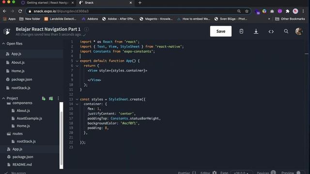Image resolution: width=310 pixels, height=174 pixels.
Task: Open the Other Bookmarks folder
Action: [290, 19]
